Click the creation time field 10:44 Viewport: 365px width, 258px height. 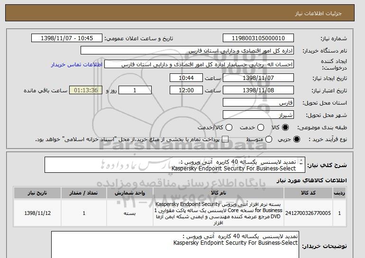[x=186, y=78]
